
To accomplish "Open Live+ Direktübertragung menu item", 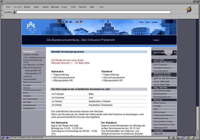I will pyautogui.click(x=34, y=57).
